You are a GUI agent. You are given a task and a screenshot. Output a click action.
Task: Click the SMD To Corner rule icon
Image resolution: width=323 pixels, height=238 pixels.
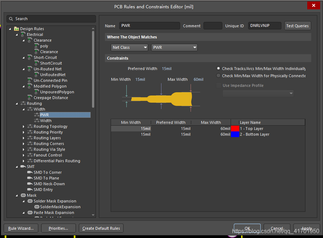[30, 172]
